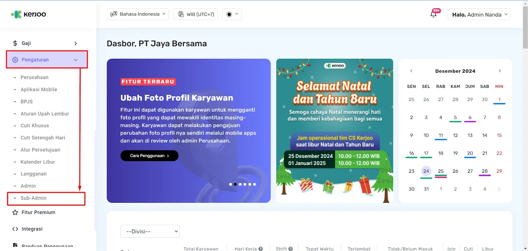The height and width of the screenshot is (251, 528).
Task: Go to next calendar month
Action: [500, 71]
